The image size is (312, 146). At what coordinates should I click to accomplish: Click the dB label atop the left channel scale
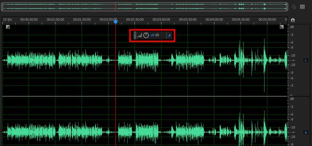(292, 27)
